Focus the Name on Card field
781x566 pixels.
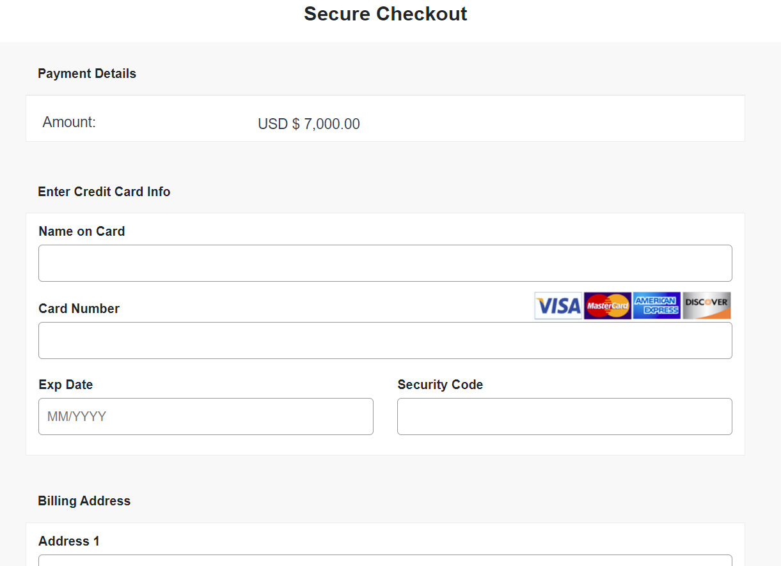(x=385, y=263)
